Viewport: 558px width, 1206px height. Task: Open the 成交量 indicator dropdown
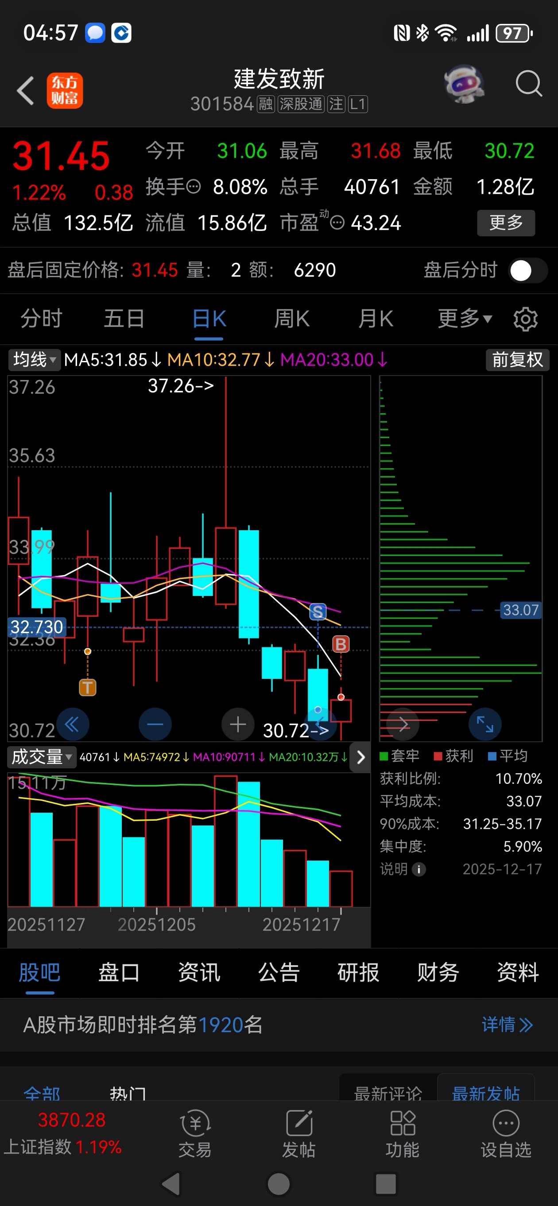pyautogui.click(x=42, y=757)
